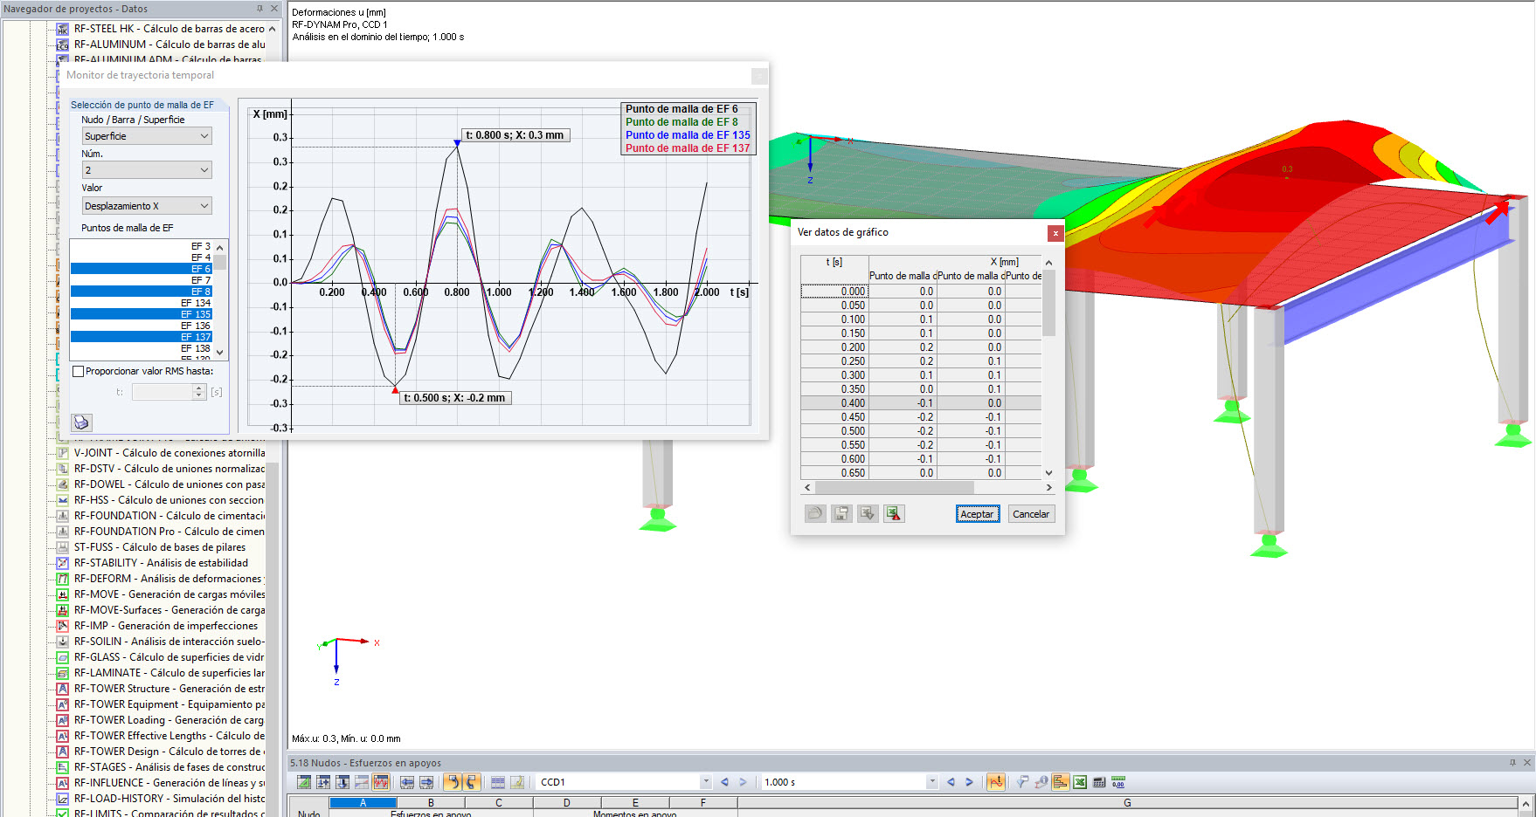The image size is (1536, 817).
Task: Click the filter icon in results toolbar
Action: [1021, 782]
